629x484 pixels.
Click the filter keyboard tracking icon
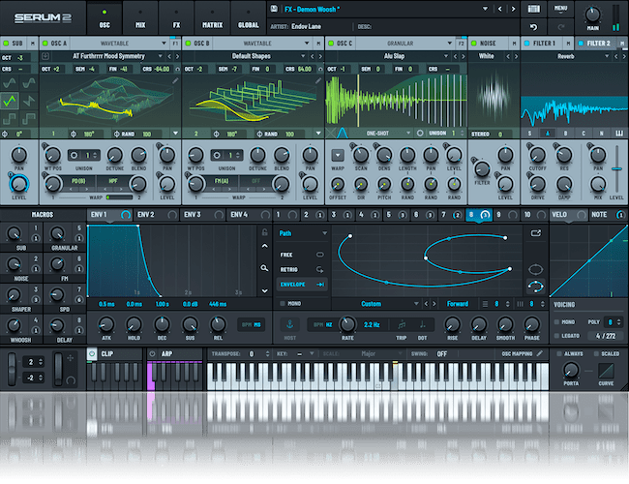(619, 134)
